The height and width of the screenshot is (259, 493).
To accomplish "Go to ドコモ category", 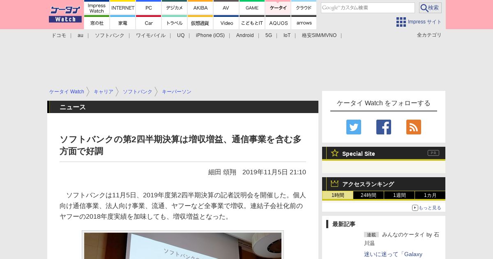I will pos(59,35).
